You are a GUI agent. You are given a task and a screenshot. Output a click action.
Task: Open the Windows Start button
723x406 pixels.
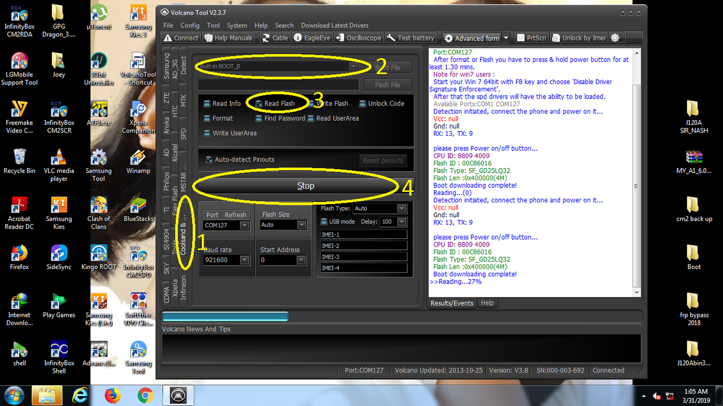pyautogui.click(x=13, y=396)
